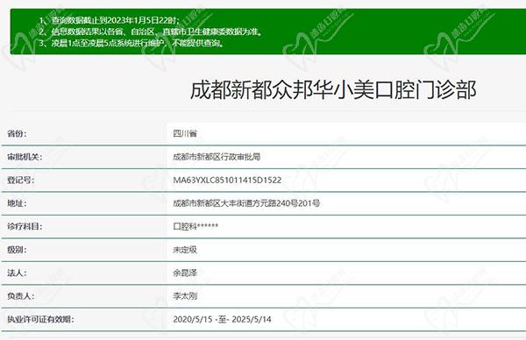Screen dimensions: 526x340
Task: Click the 审批机关 label
Action: point(25,157)
